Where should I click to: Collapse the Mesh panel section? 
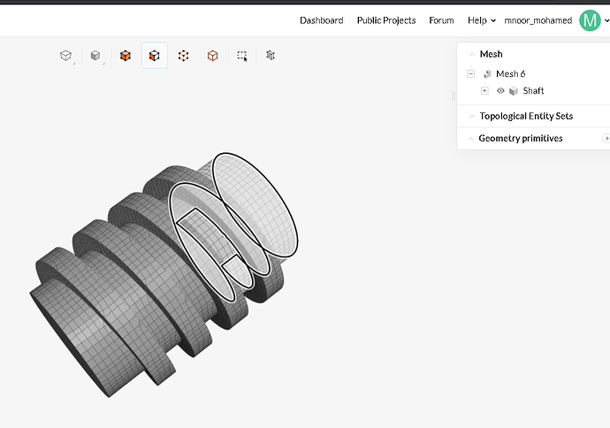point(471,54)
